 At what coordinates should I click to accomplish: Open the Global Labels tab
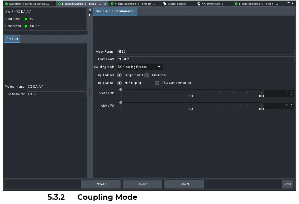click(x=175, y=4)
